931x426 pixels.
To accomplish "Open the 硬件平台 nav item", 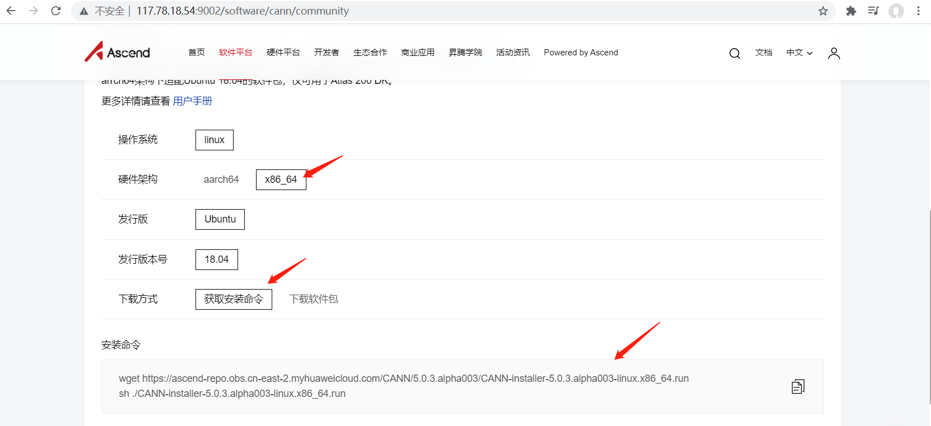I will (283, 53).
